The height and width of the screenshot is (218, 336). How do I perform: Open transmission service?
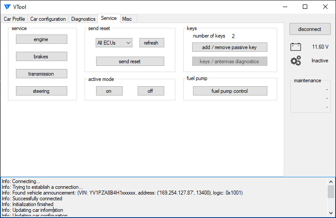[x=42, y=74]
